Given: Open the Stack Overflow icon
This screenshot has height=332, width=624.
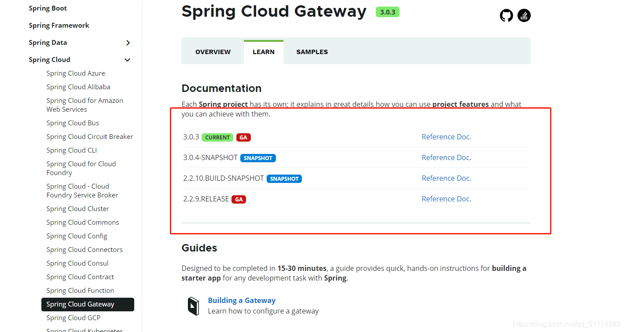Looking at the screenshot, I should point(524,16).
